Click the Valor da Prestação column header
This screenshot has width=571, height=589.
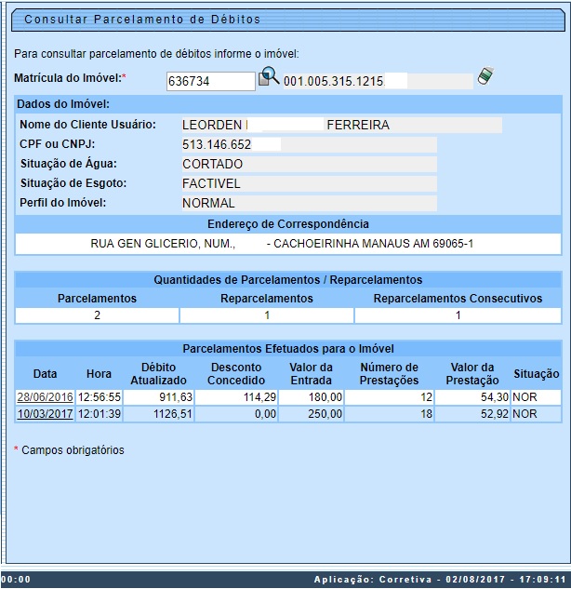(x=471, y=373)
